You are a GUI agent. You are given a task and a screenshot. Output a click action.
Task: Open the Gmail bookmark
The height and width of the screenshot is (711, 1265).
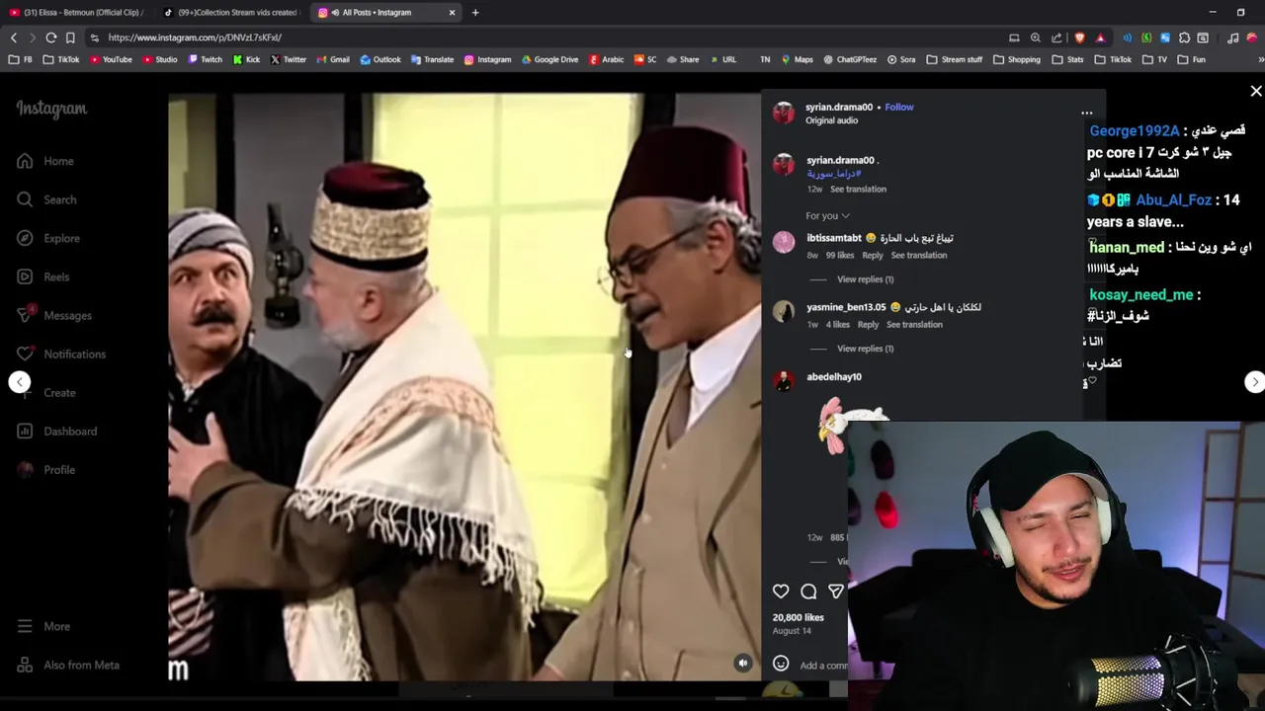click(333, 59)
